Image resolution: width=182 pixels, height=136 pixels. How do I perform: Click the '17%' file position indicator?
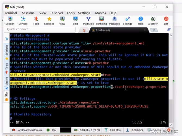coord(163,122)
